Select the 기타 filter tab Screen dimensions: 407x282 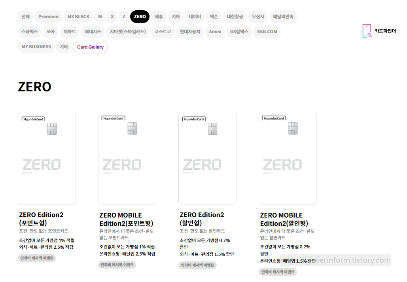coord(64,47)
